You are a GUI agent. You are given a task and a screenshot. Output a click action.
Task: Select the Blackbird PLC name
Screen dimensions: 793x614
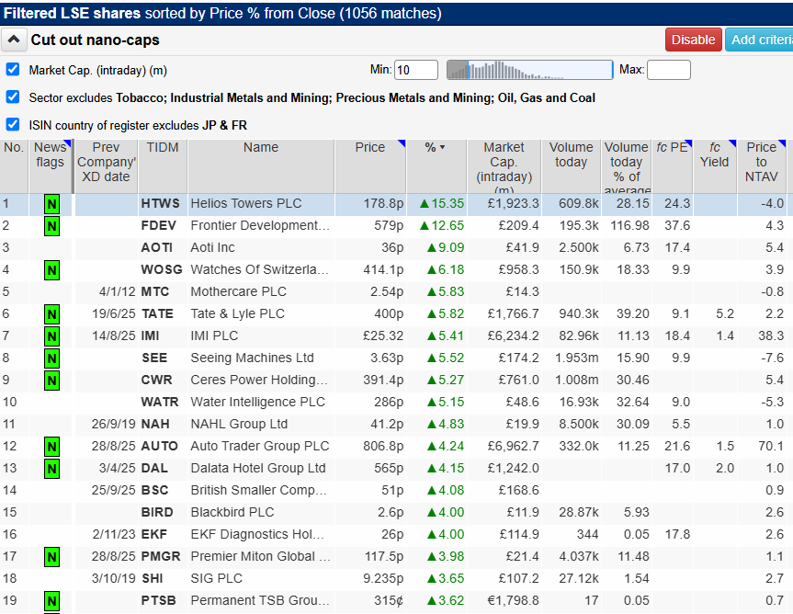pyautogui.click(x=232, y=512)
